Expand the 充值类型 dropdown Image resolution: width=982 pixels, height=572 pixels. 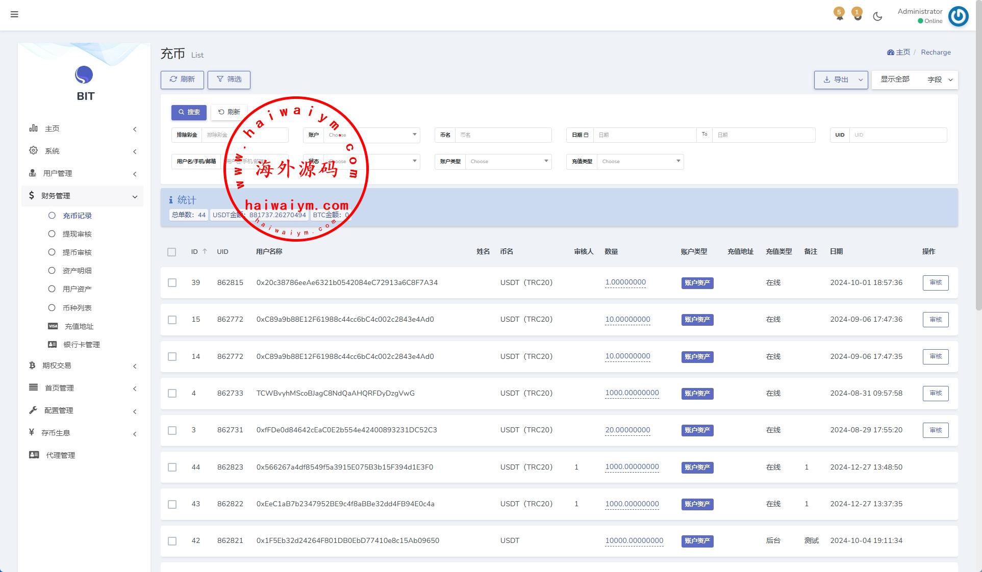click(640, 162)
